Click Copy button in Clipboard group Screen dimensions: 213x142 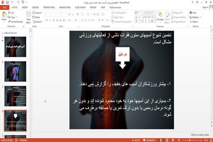[11, 17]
